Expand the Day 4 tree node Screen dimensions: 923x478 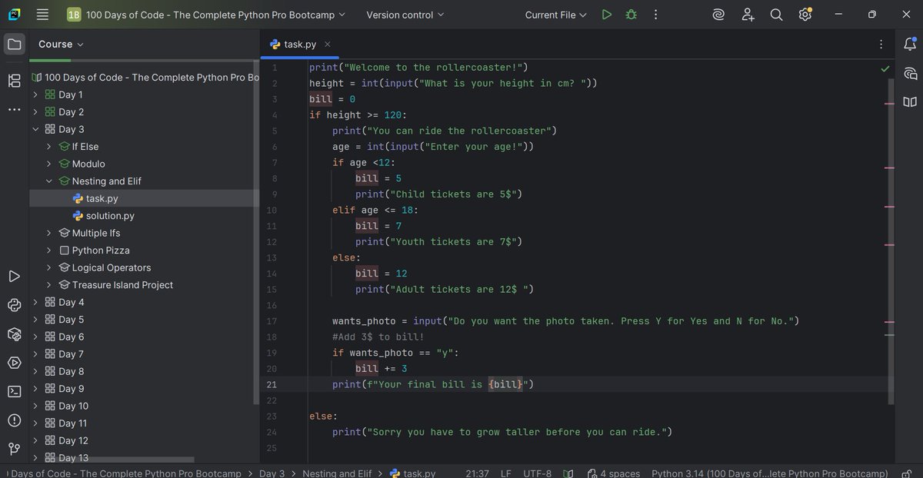(35, 302)
